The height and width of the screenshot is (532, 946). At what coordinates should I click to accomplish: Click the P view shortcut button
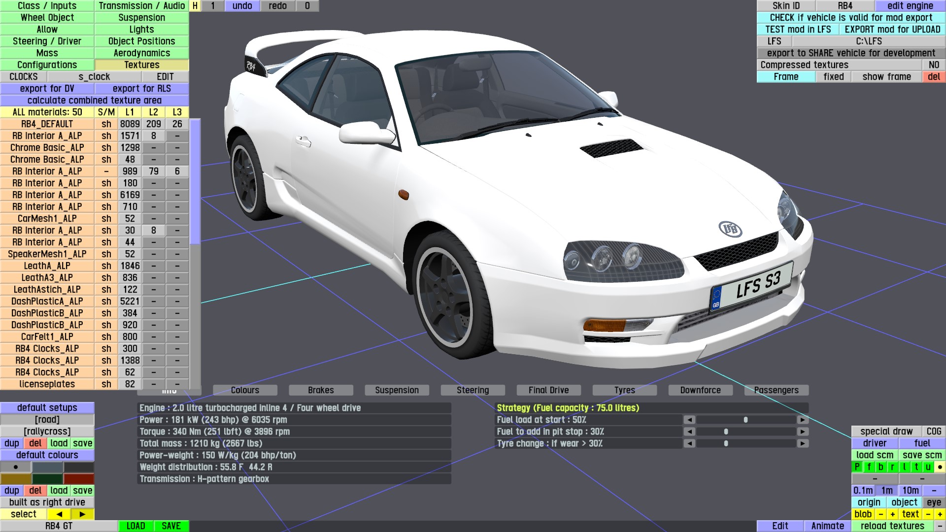tap(857, 467)
